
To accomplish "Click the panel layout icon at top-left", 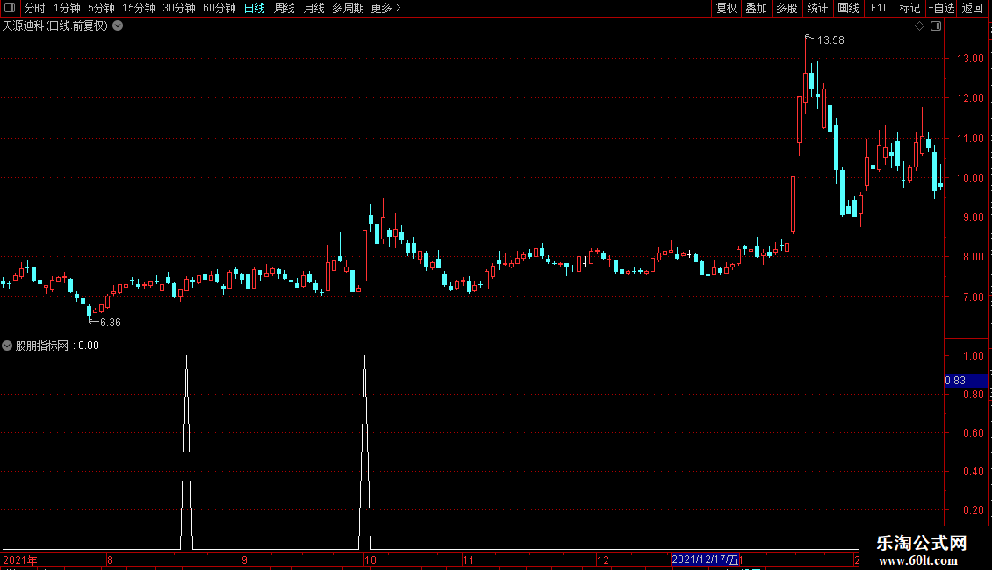I will tap(10, 8).
